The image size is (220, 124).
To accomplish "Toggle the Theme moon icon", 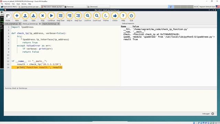I will pyautogui.click(x=106, y=17).
